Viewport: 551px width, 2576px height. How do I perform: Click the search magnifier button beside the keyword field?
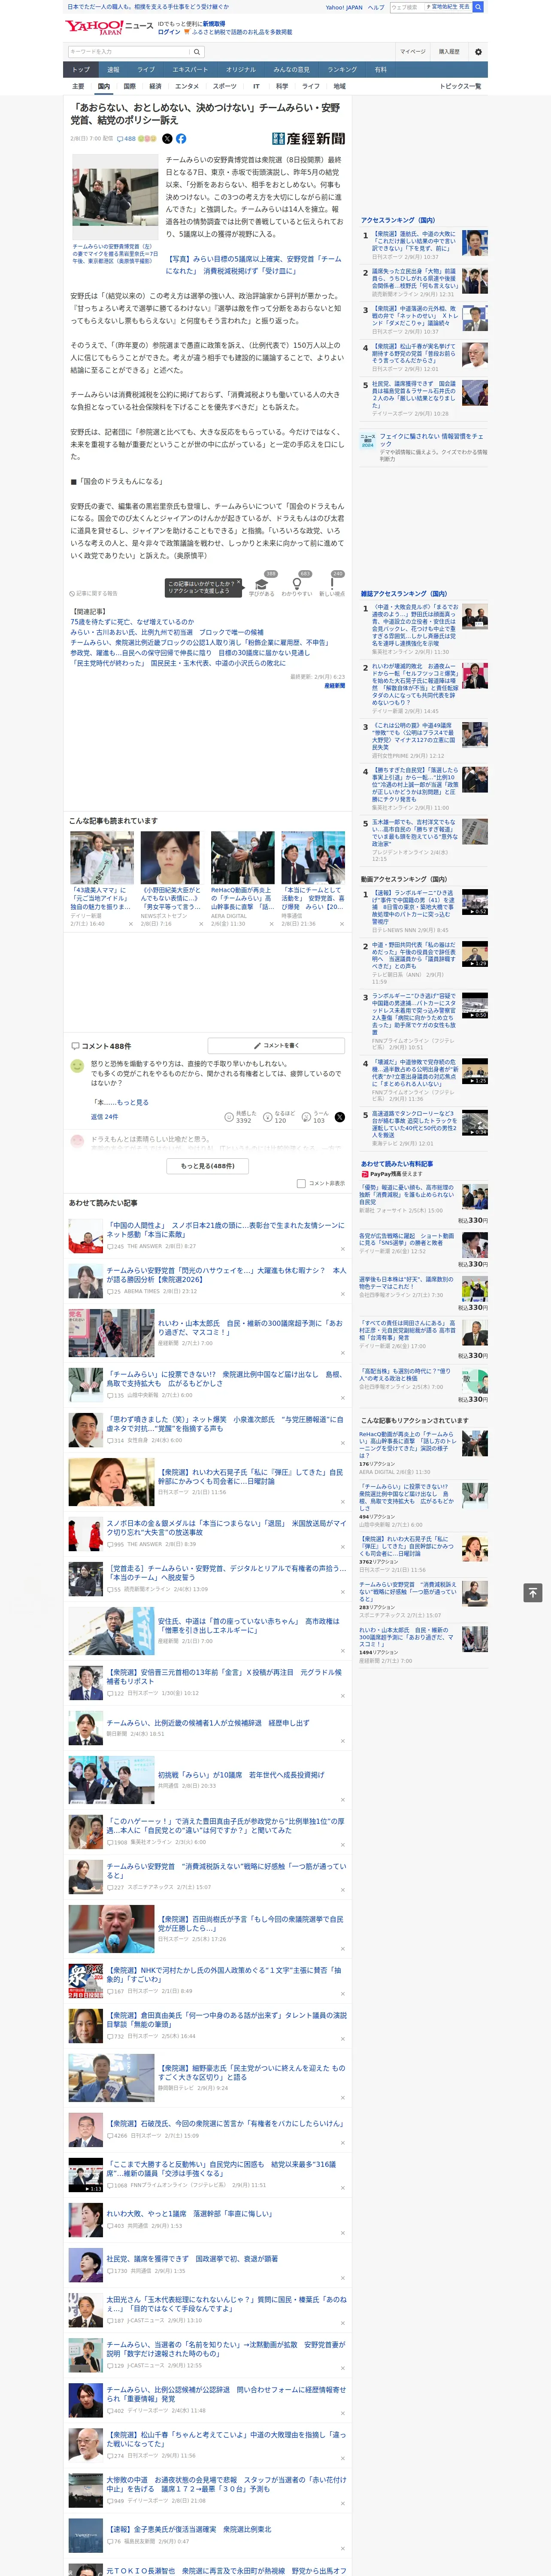click(x=197, y=52)
